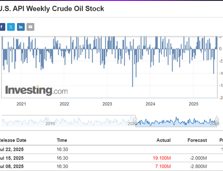Click the Release Date column header

pyautogui.click(x=13, y=140)
